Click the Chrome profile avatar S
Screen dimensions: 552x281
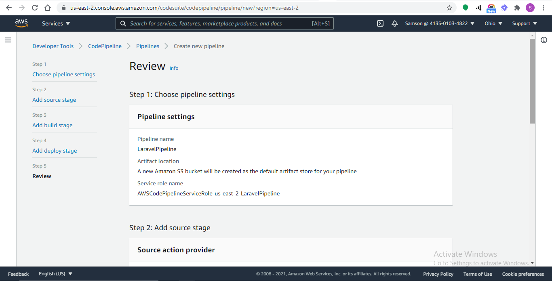(530, 7)
